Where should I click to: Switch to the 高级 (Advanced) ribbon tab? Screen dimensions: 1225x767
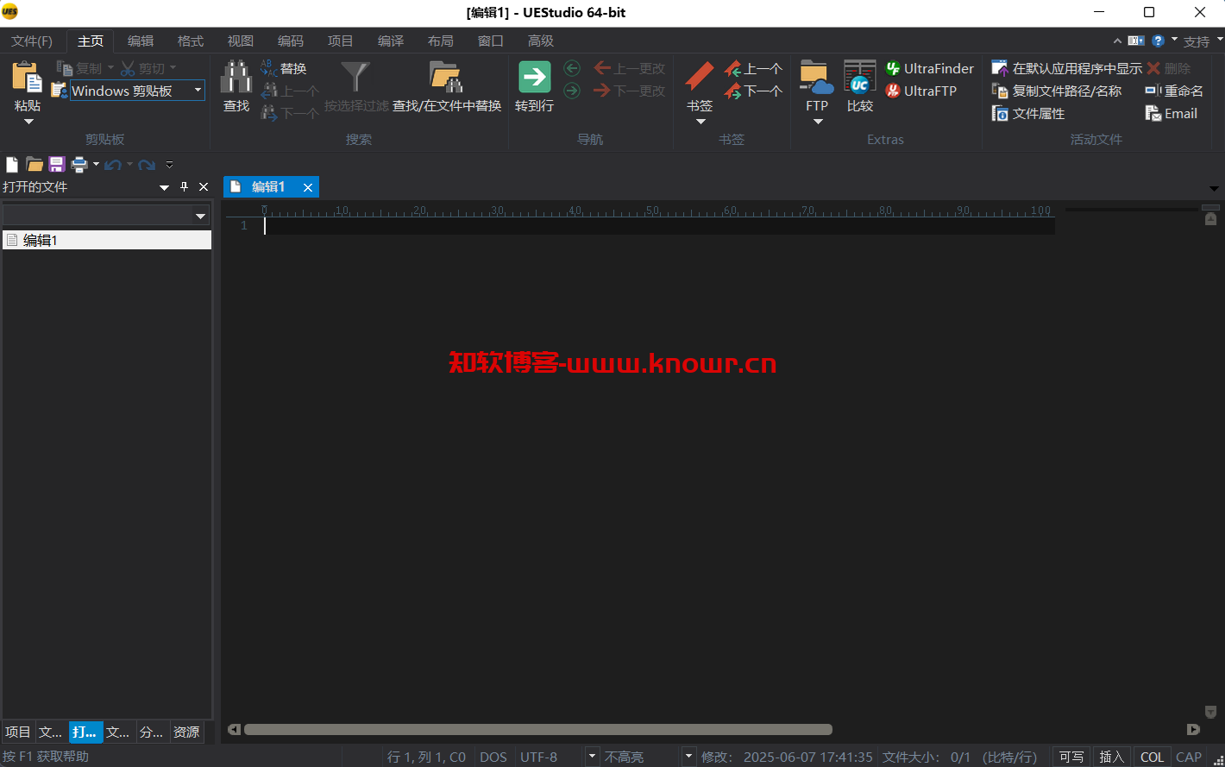point(540,41)
